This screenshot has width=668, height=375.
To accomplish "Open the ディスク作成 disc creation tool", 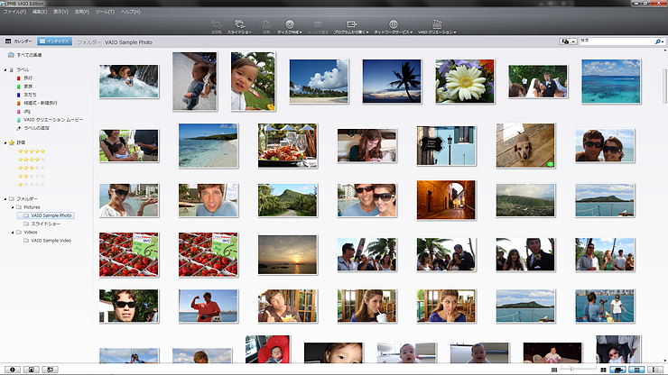I will pos(290,26).
